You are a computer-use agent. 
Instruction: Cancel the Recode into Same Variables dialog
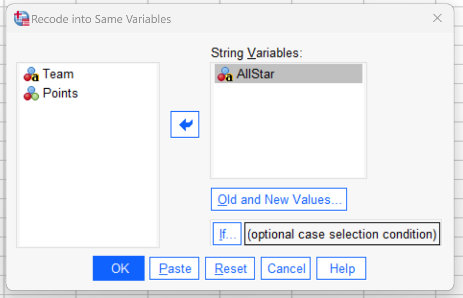click(x=285, y=268)
